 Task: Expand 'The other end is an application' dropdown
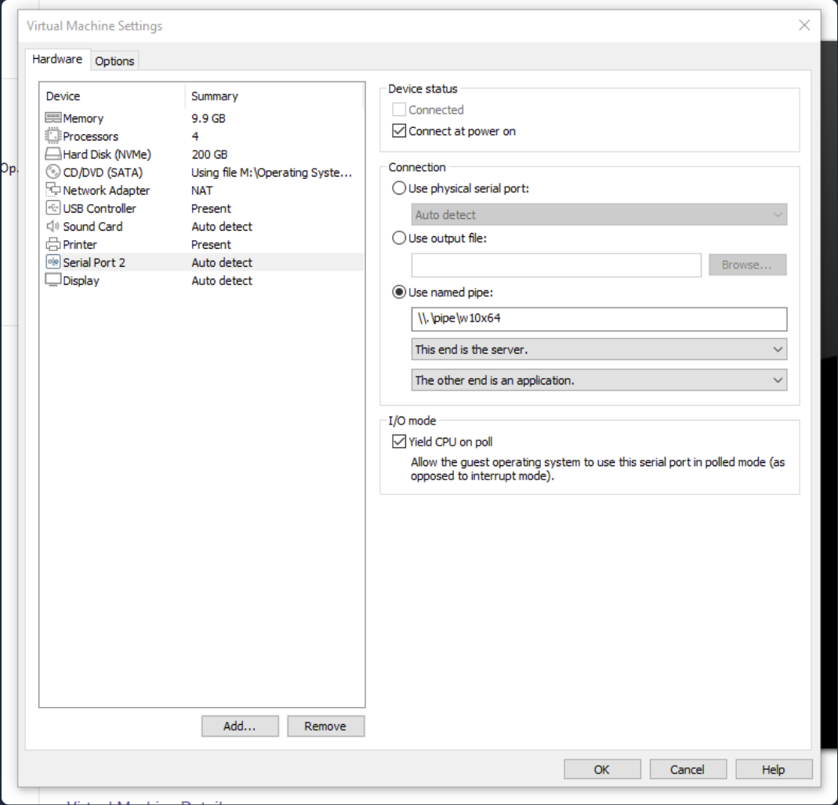599,381
